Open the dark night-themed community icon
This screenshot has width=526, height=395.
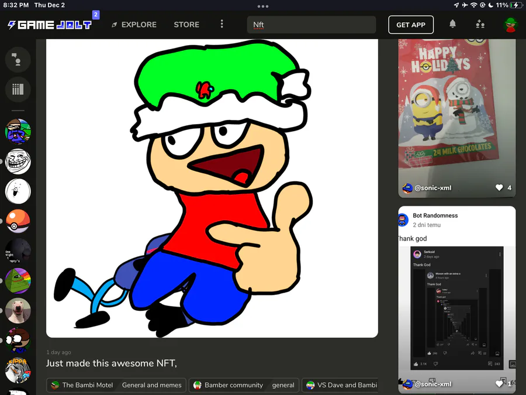[x=18, y=251]
